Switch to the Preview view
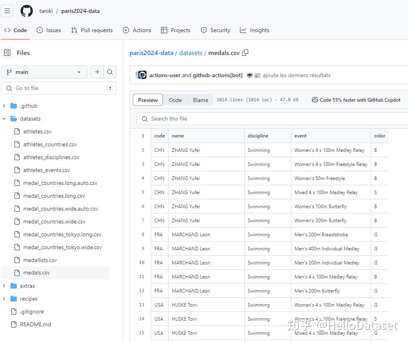The height and width of the screenshot is (342, 408). pos(148,100)
